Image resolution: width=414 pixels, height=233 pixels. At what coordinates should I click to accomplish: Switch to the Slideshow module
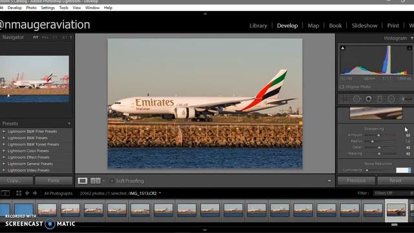pos(364,26)
